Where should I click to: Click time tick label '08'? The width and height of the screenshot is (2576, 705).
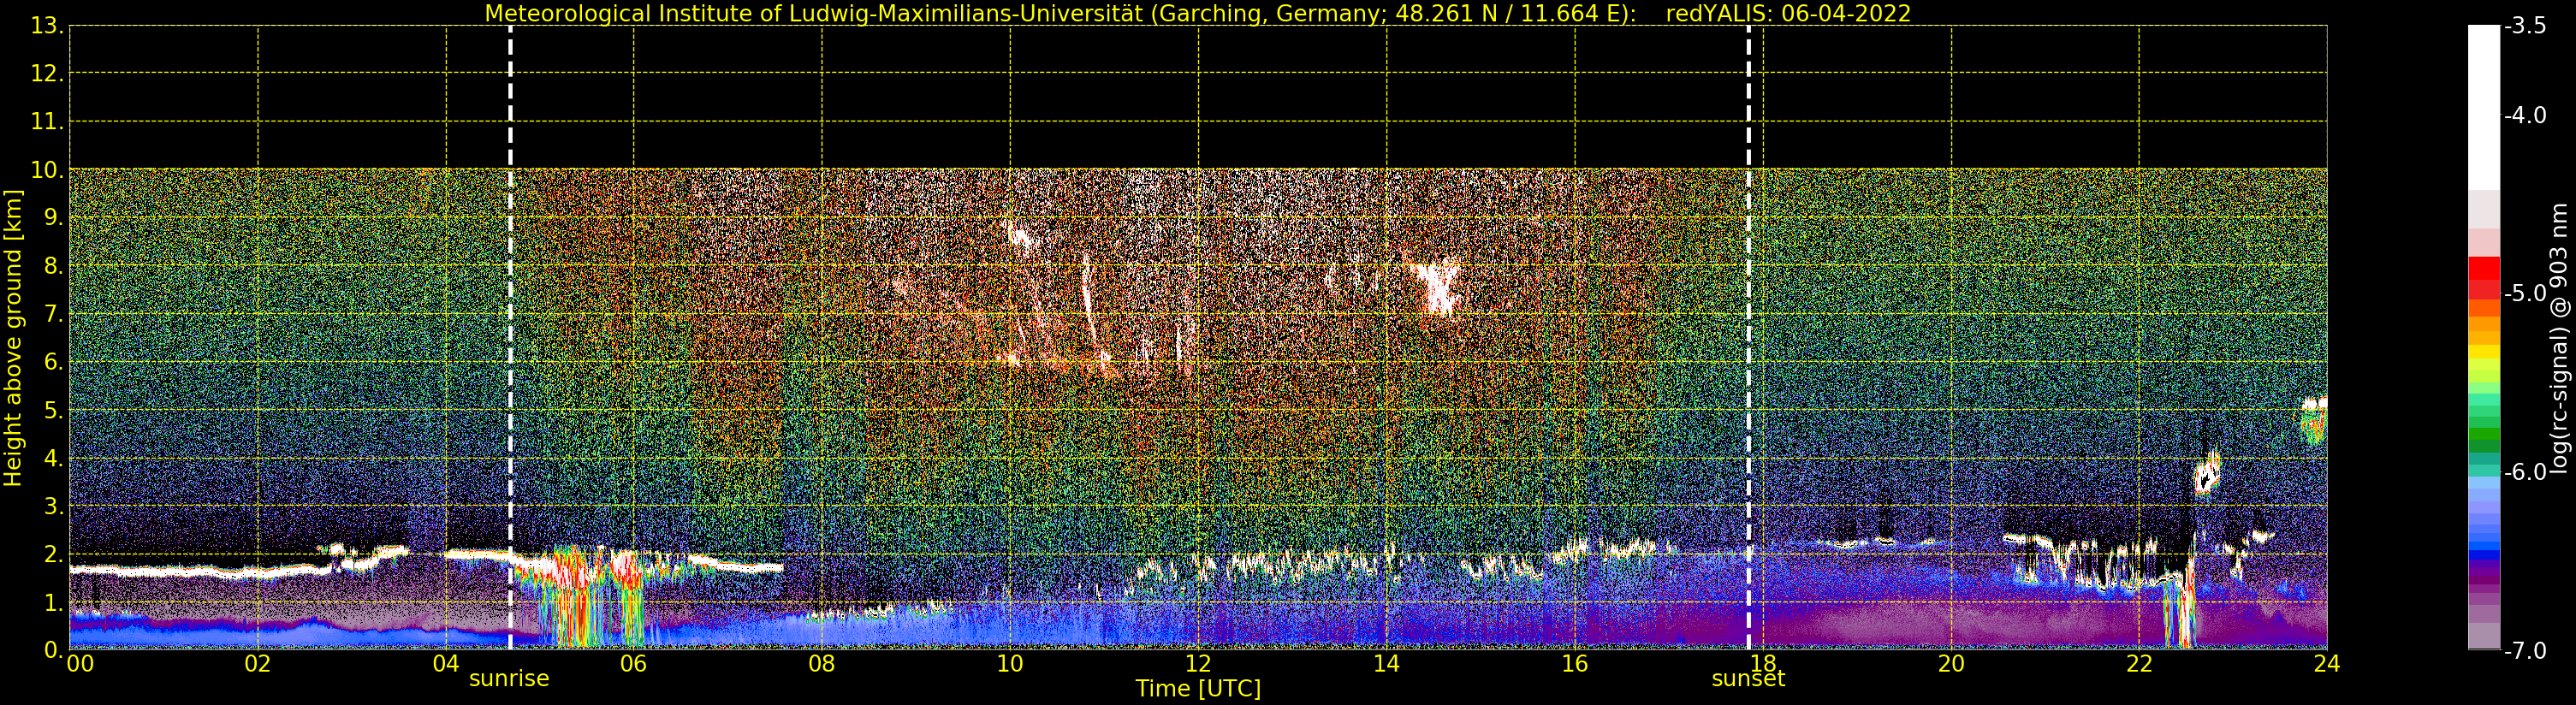tap(822, 663)
